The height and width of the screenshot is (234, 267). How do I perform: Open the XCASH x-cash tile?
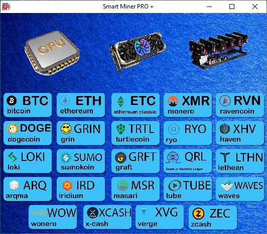[107, 217]
